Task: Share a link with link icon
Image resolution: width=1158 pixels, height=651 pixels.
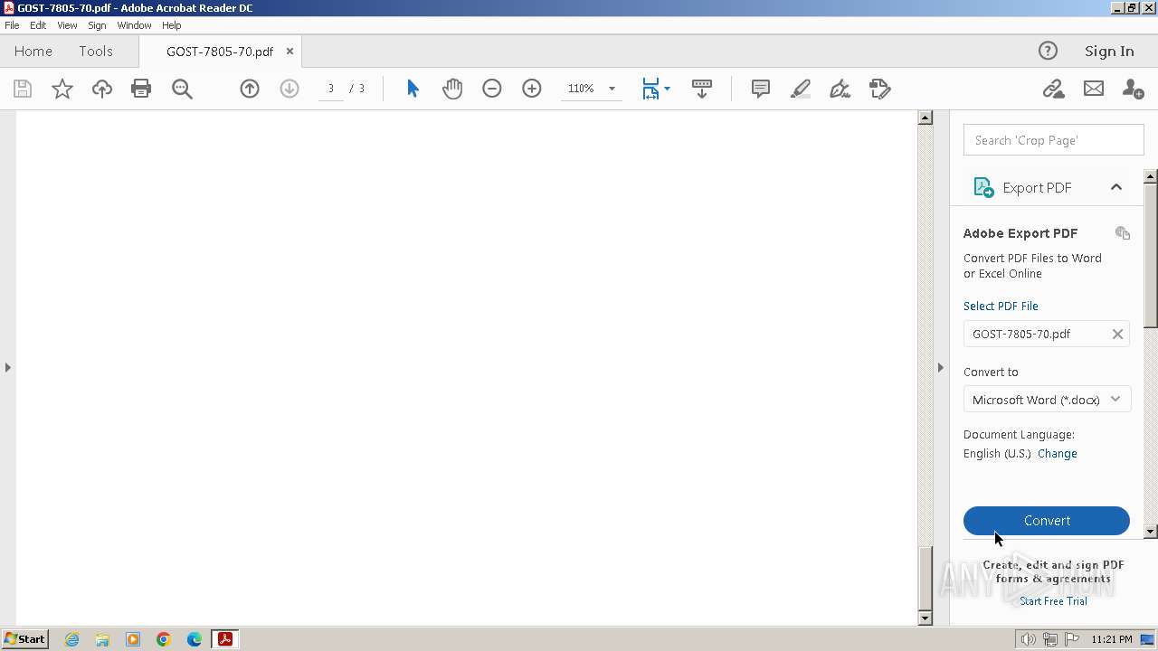Action: click(1053, 89)
